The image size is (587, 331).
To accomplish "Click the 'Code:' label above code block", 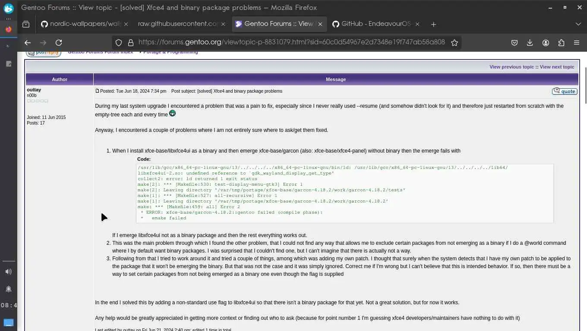I will tap(144, 159).
